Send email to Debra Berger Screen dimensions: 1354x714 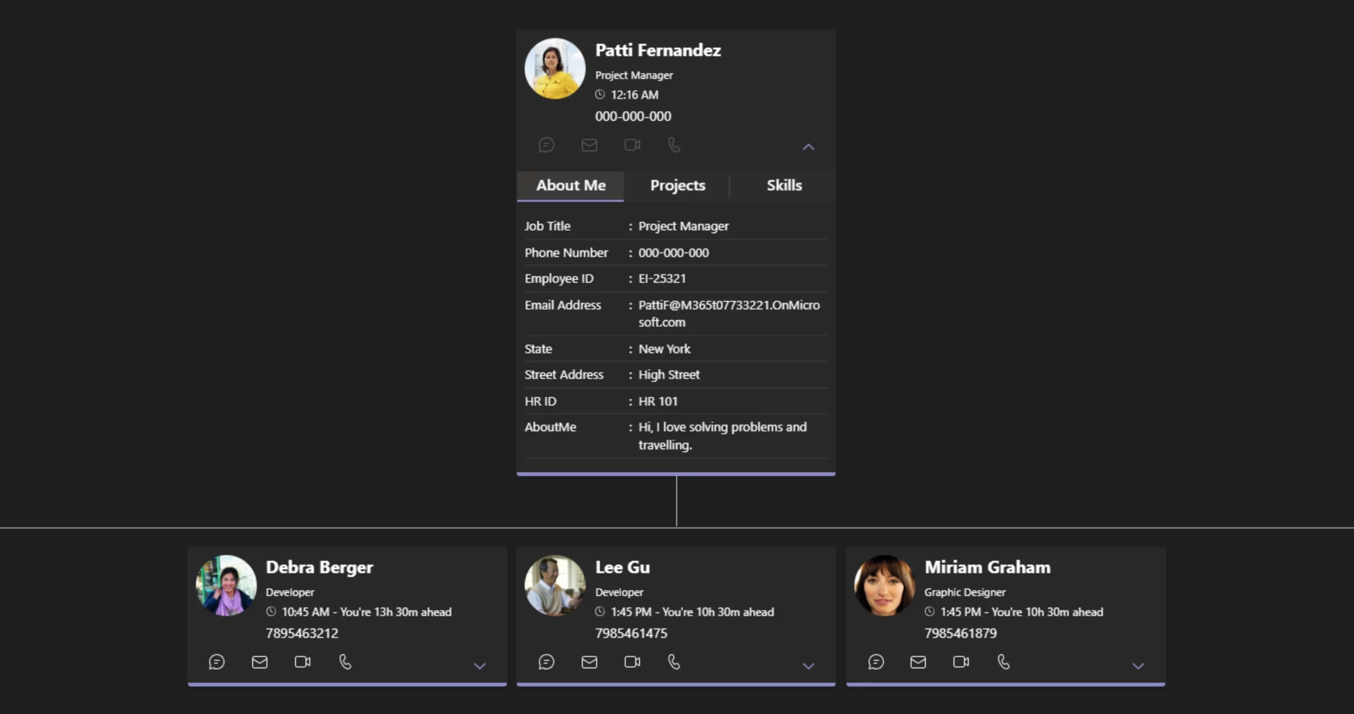click(259, 662)
